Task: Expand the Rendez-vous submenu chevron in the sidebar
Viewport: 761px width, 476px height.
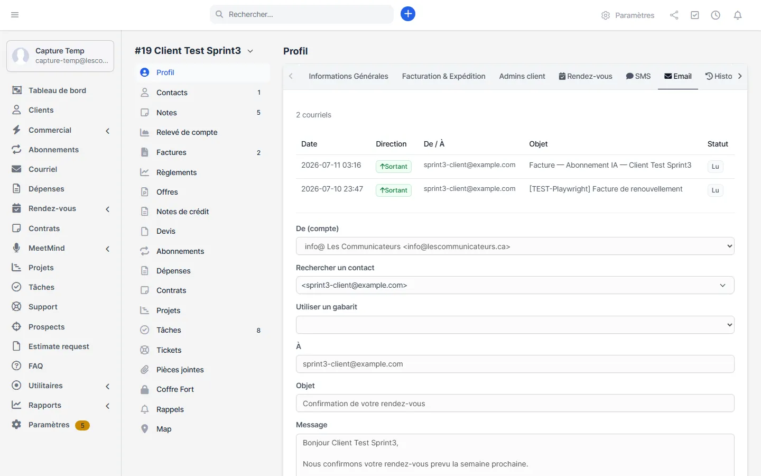Action: [108, 209]
